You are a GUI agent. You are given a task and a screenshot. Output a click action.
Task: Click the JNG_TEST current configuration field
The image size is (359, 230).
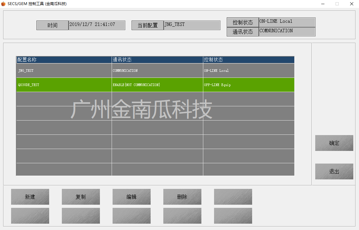click(192, 25)
